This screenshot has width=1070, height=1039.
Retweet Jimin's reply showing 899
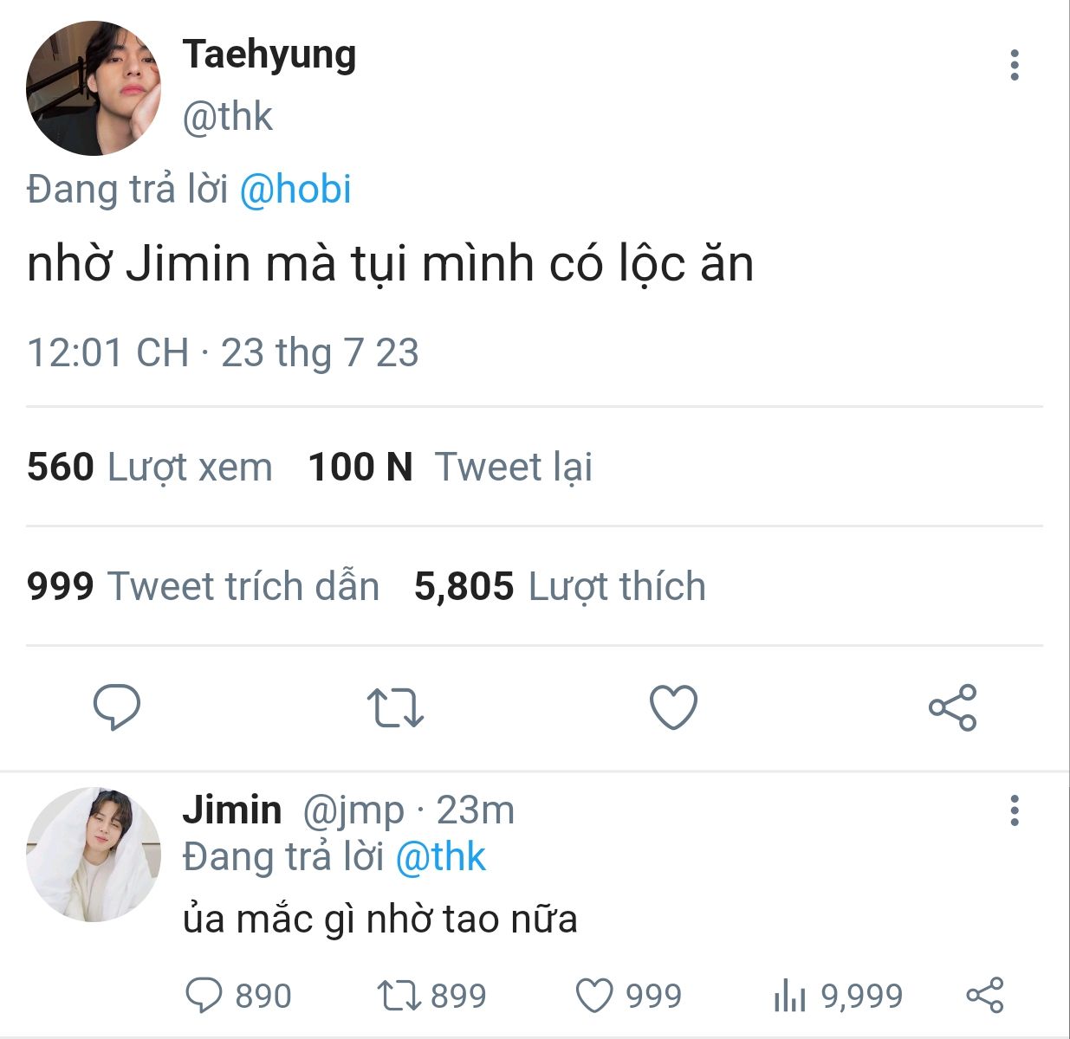(x=399, y=996)
